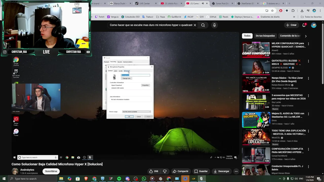The image size is (324, 182).
Task: Select De tus búsquedas filter chip
Action: click(x=265, y=36)
